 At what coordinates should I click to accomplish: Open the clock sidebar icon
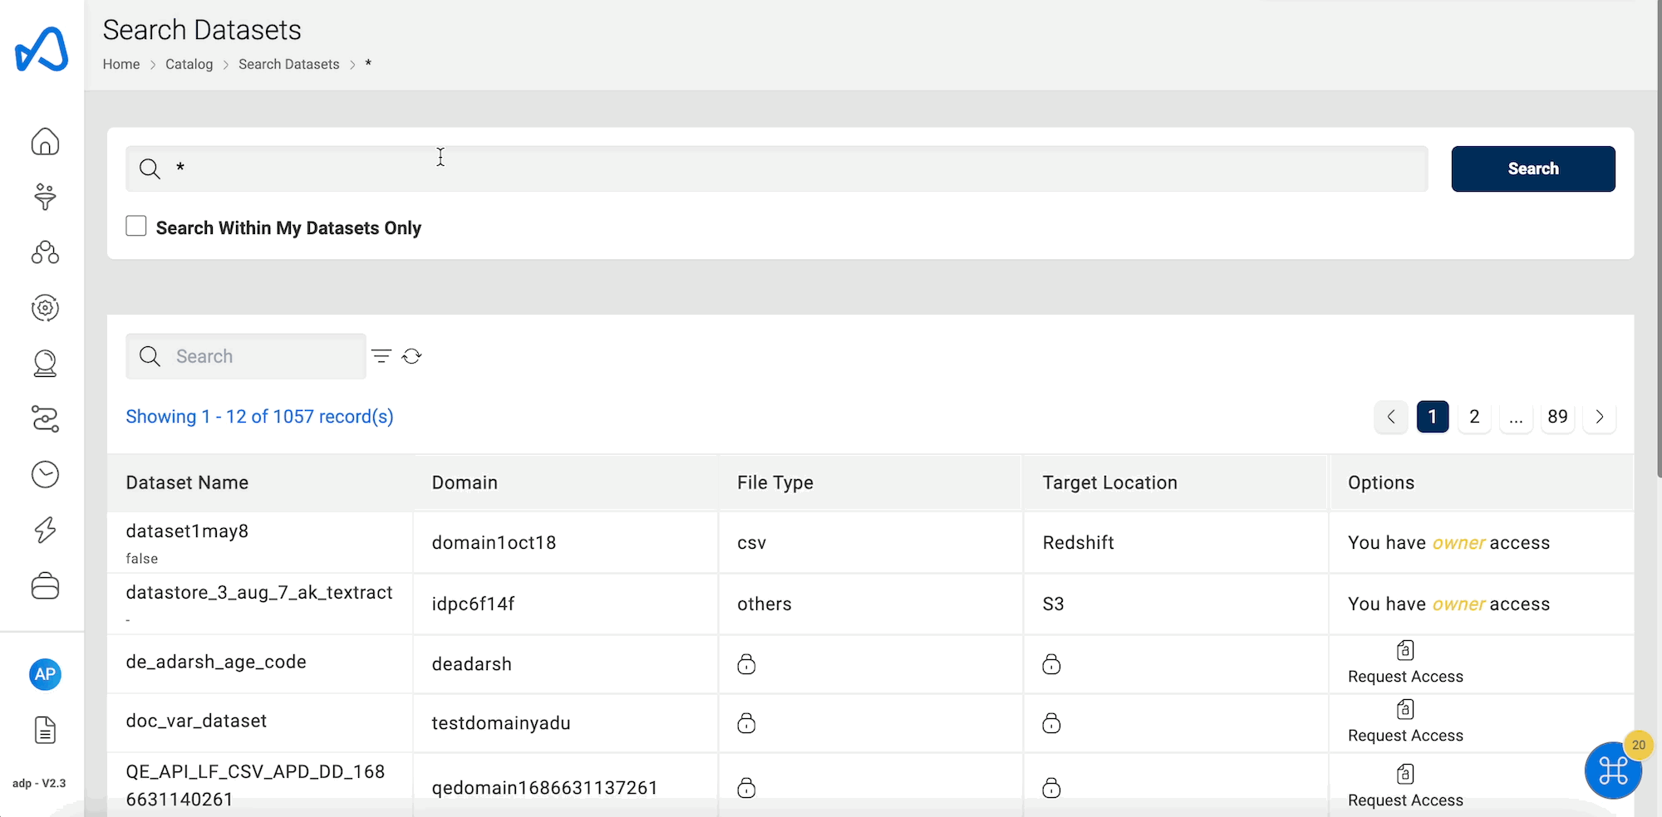(45, 474)
